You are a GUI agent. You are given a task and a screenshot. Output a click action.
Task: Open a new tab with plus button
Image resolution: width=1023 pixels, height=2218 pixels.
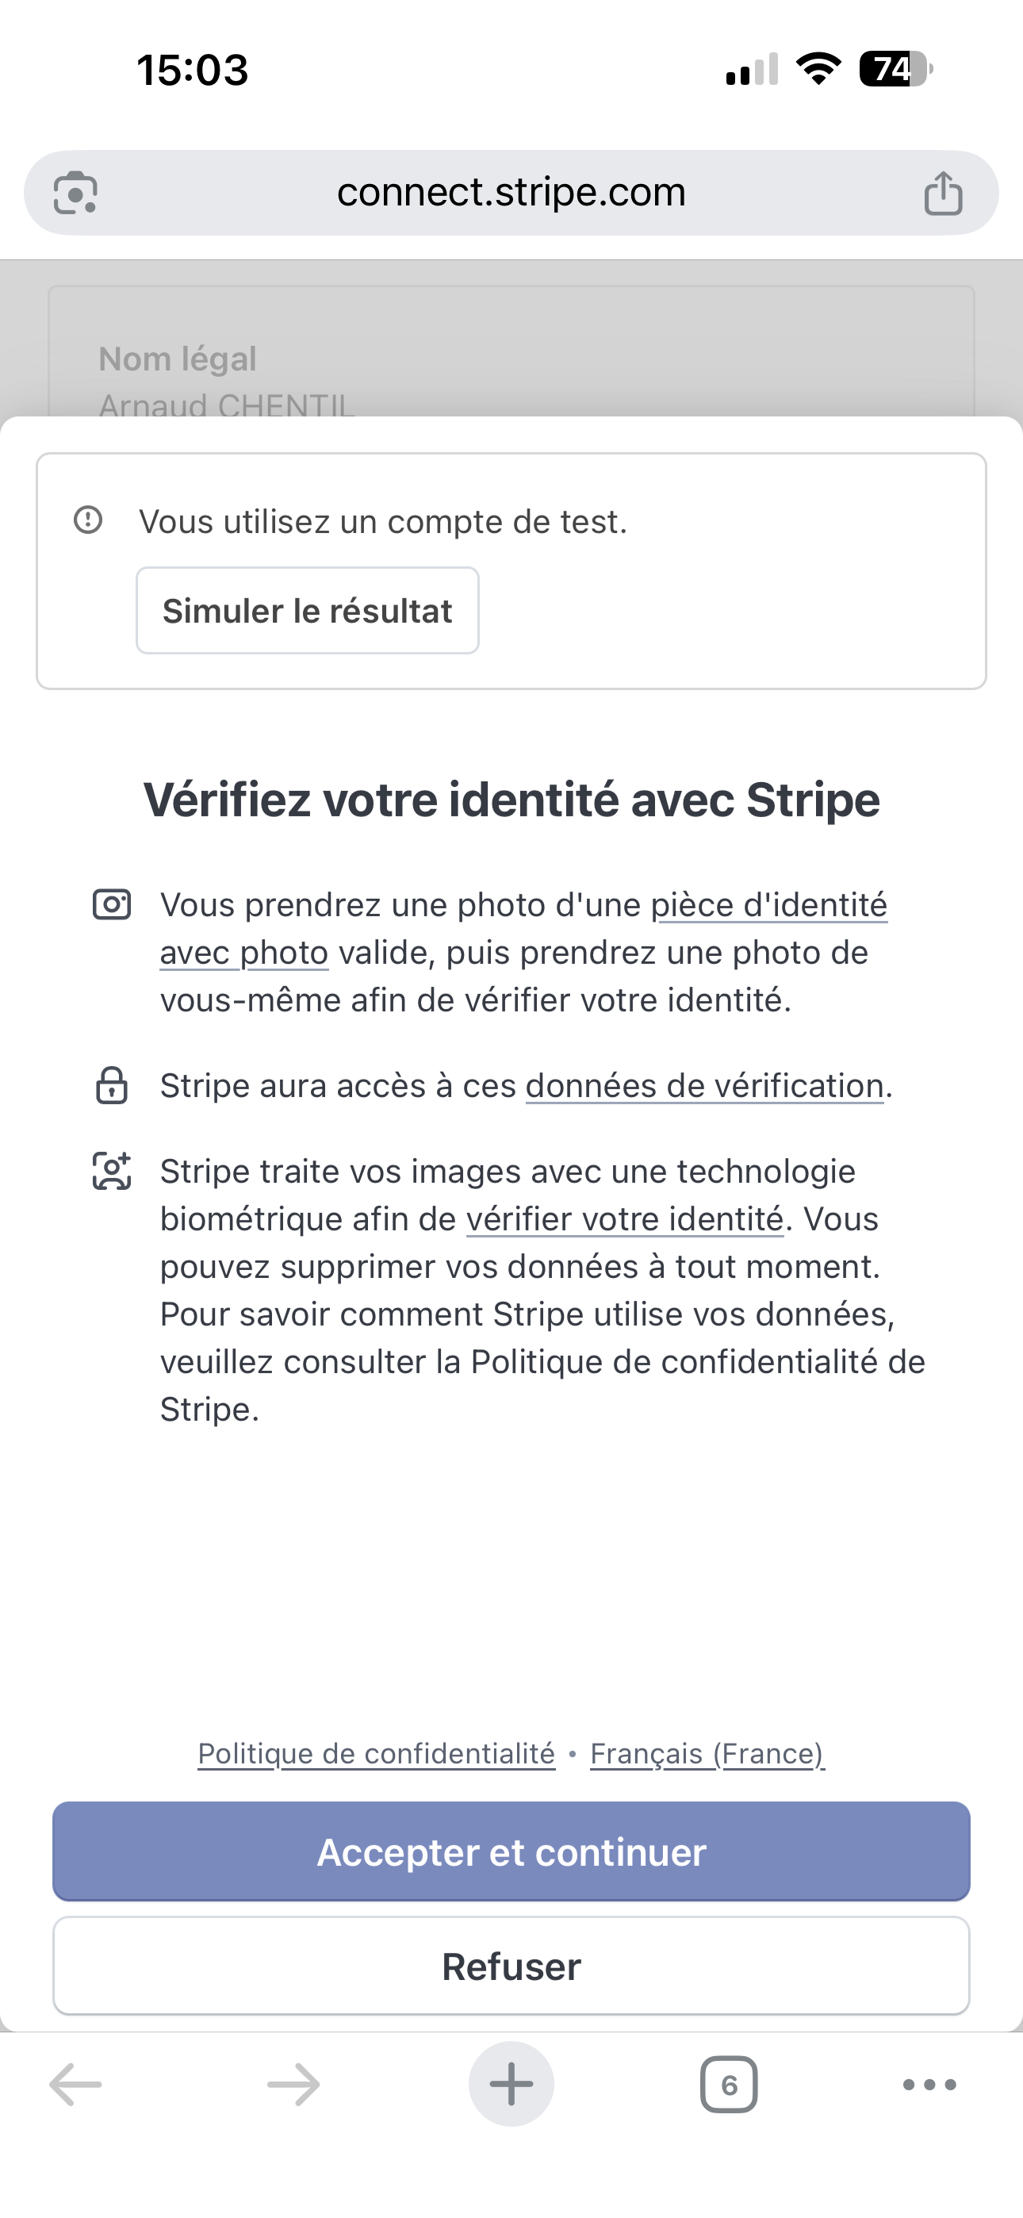(511, 2085)
